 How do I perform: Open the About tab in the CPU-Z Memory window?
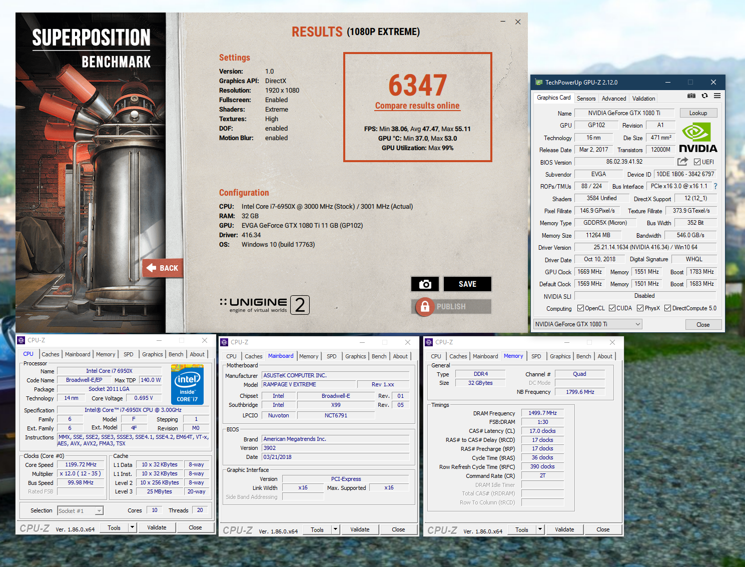tap(605, 356)
